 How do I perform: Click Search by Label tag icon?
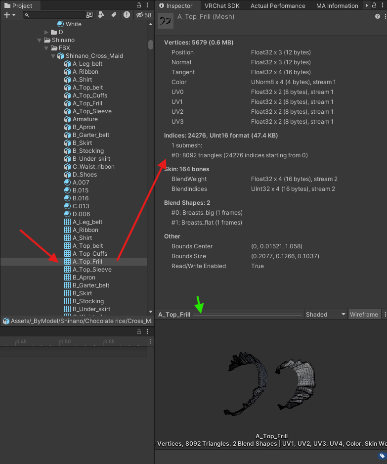[114, 15]
